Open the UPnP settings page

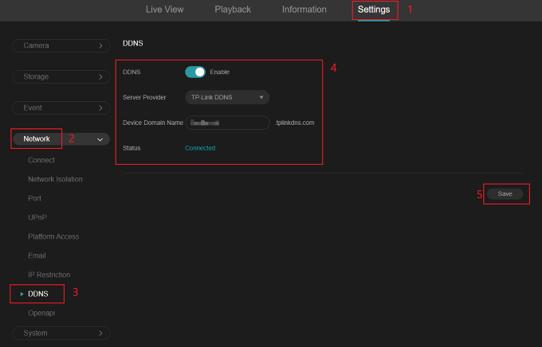pyautogui.click(x=37, y=217)
